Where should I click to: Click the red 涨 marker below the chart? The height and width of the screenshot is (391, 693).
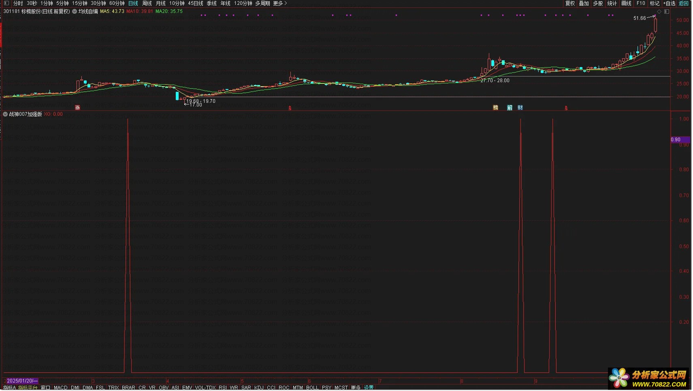pos(77,108)
